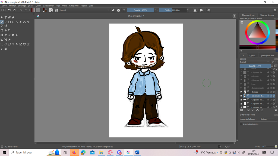Click the horizontal mirror tool icon
The height and width of the screenshot is (156, 278).
point(195,10)
